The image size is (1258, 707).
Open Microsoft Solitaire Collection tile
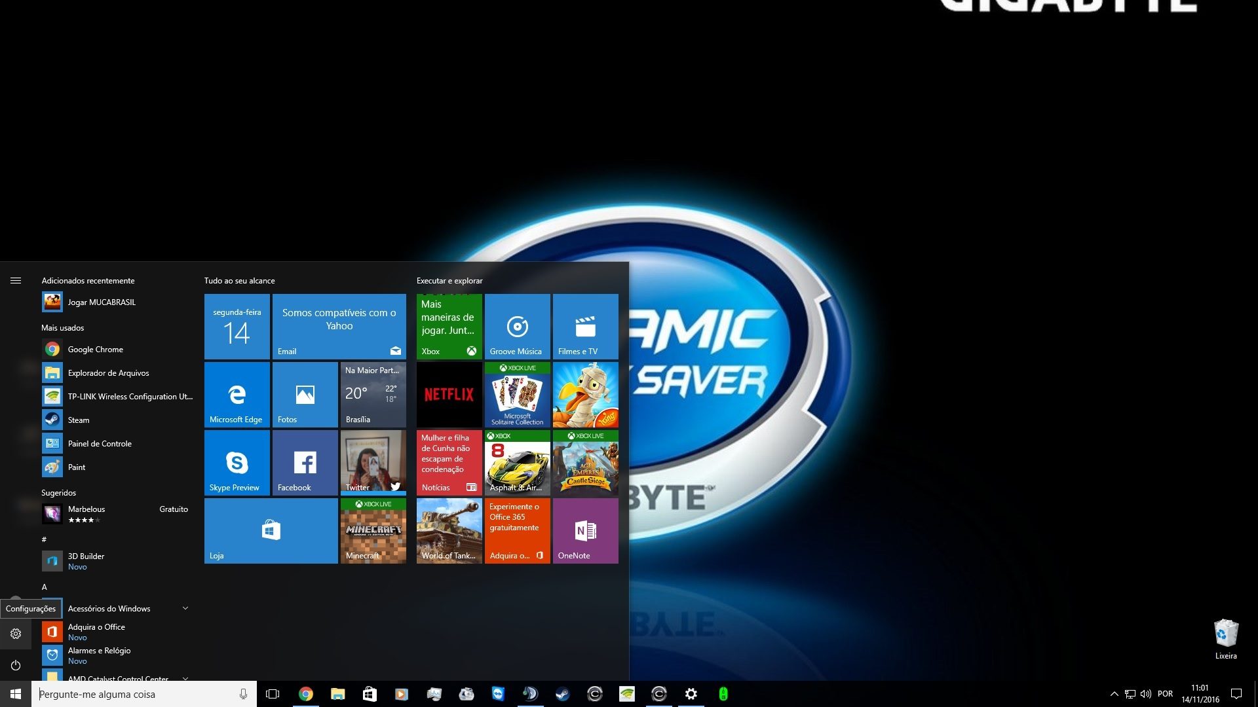coord(518,395)
